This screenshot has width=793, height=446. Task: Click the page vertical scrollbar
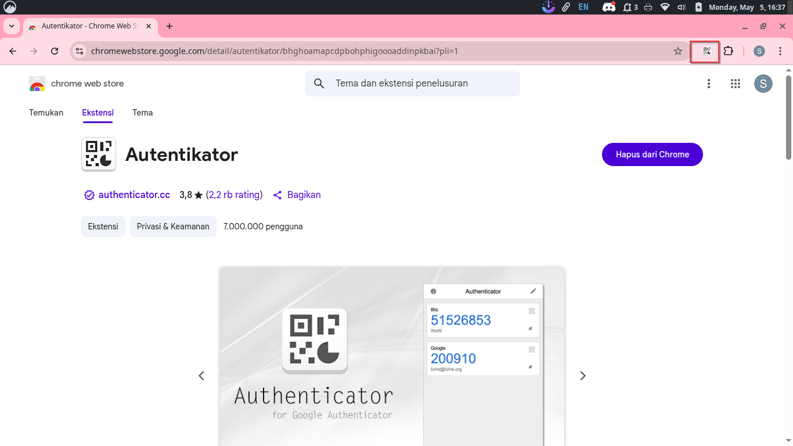coord(788,116)
